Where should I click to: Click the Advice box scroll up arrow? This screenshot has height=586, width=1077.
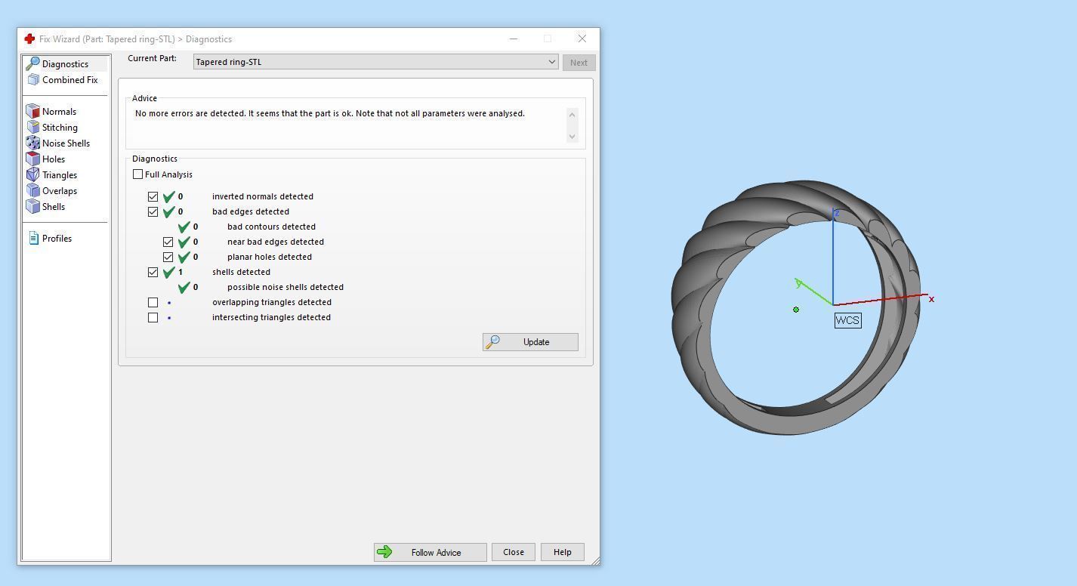point(572,115)
